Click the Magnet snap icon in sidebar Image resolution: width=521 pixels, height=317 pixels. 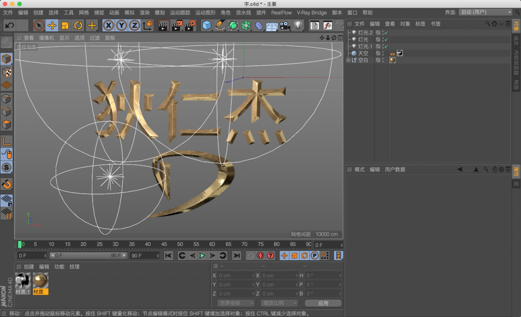(7, 184)
